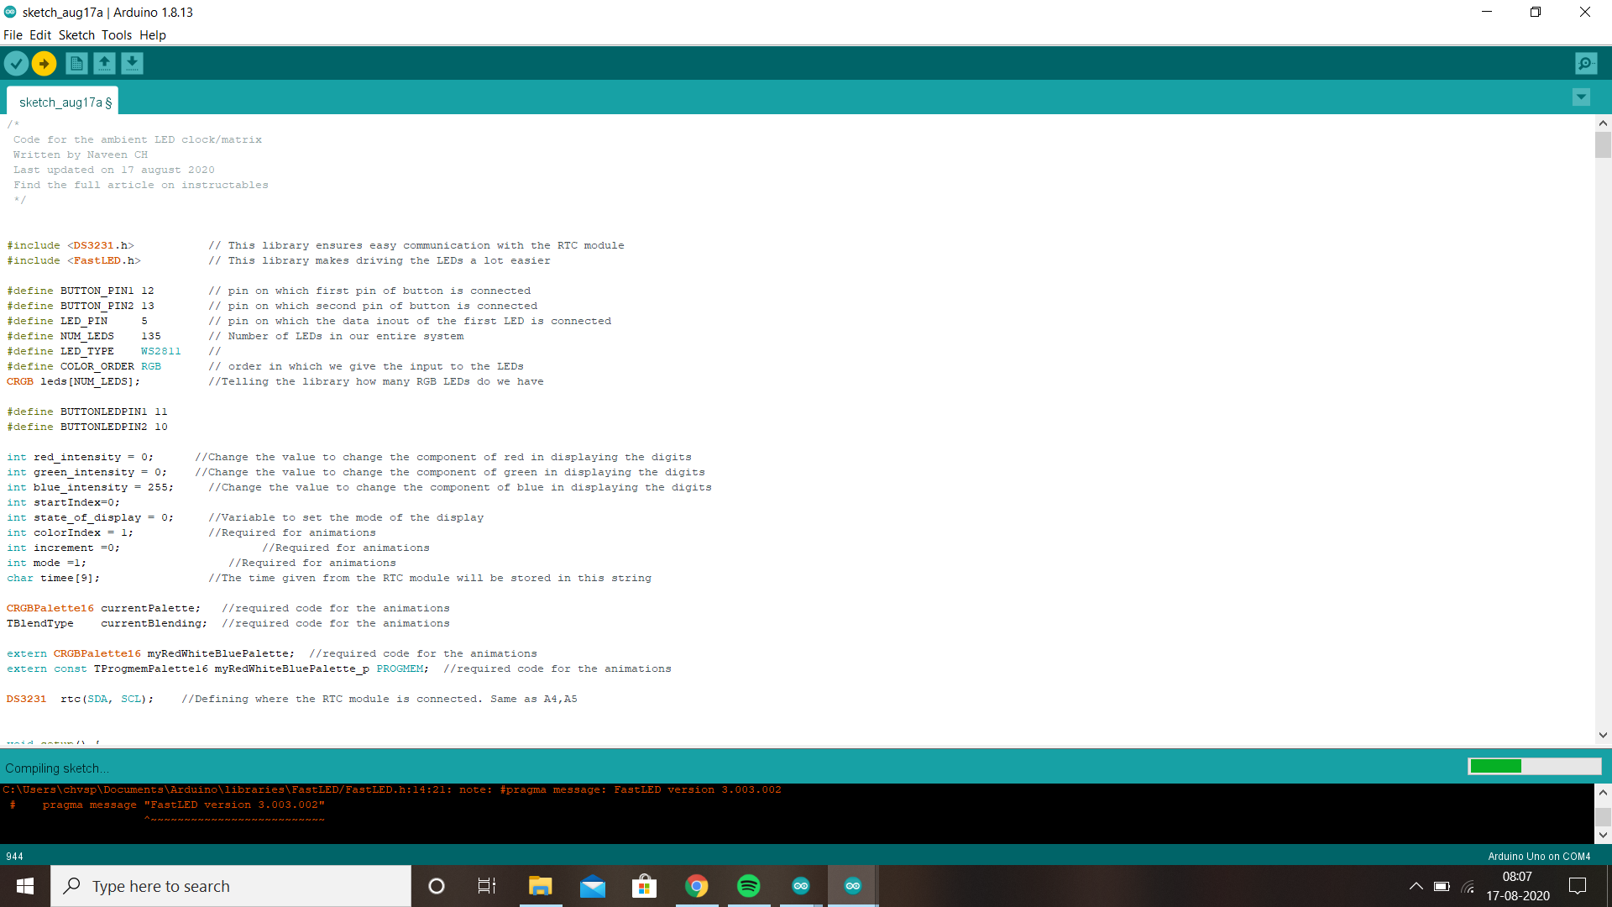Viewport: 1612px width, 907px height.
Task: Click the Arduino Uno on COM4 status text
Action: tap(1539, 857)
